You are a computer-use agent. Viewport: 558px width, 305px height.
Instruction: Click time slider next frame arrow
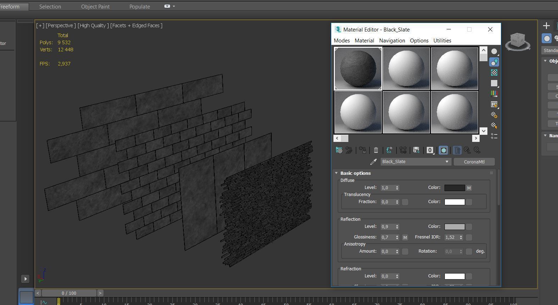[100, 293]
